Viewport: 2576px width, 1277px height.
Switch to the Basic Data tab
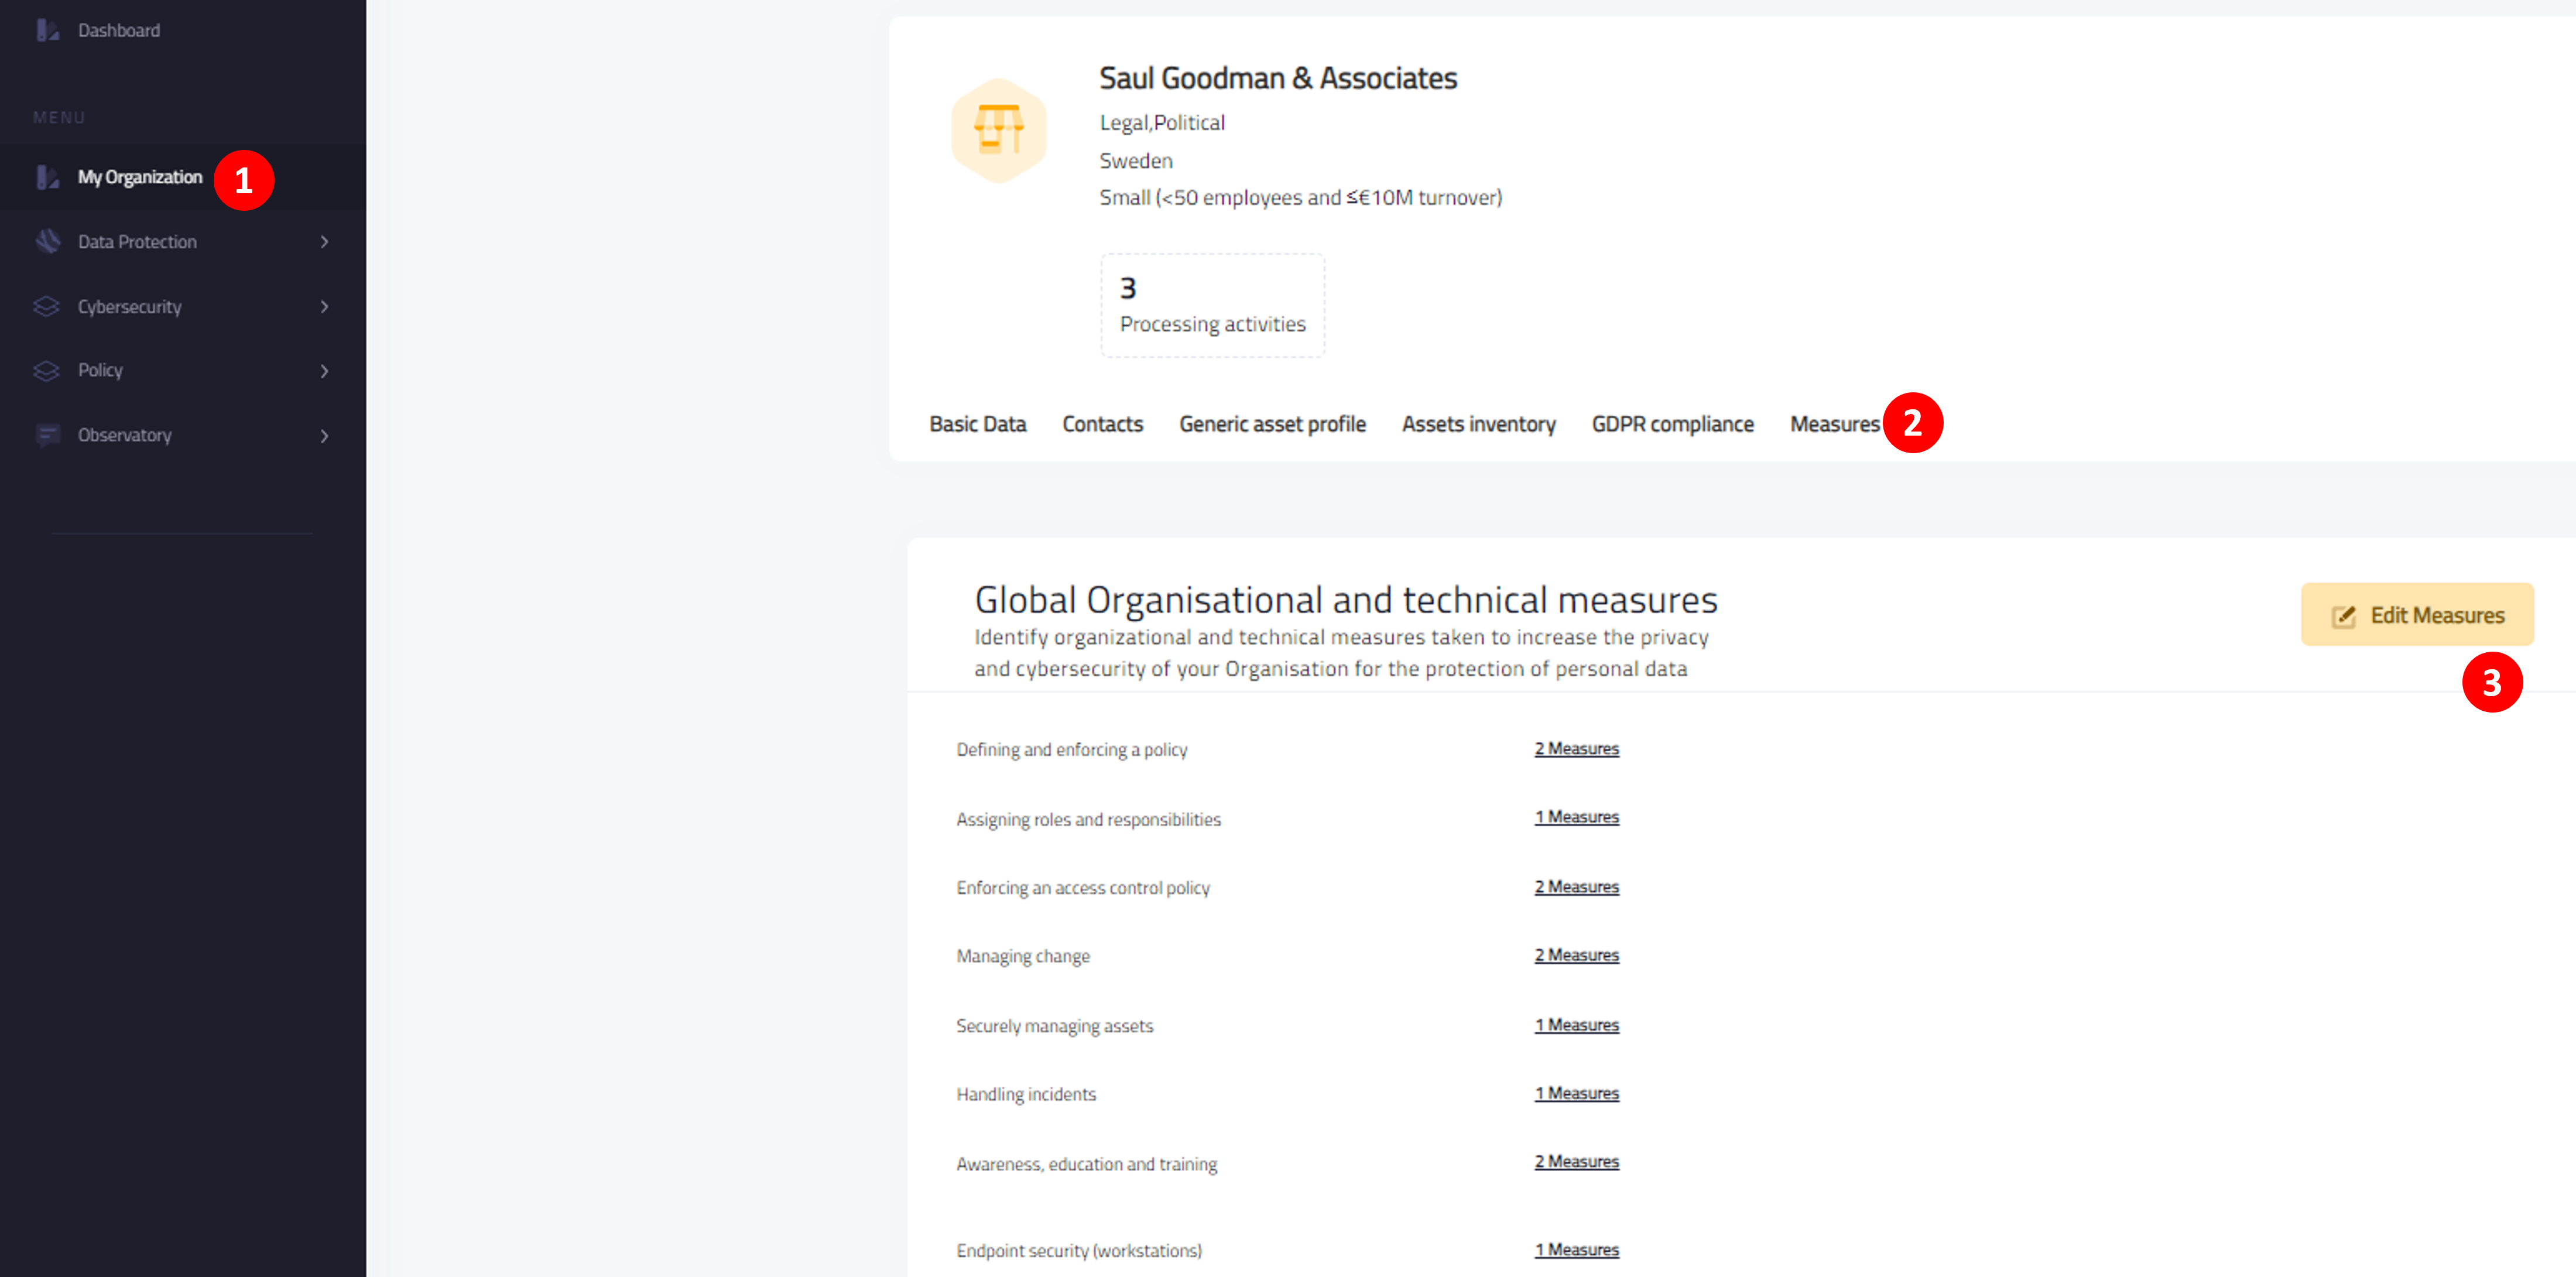(x=978, y=424)
